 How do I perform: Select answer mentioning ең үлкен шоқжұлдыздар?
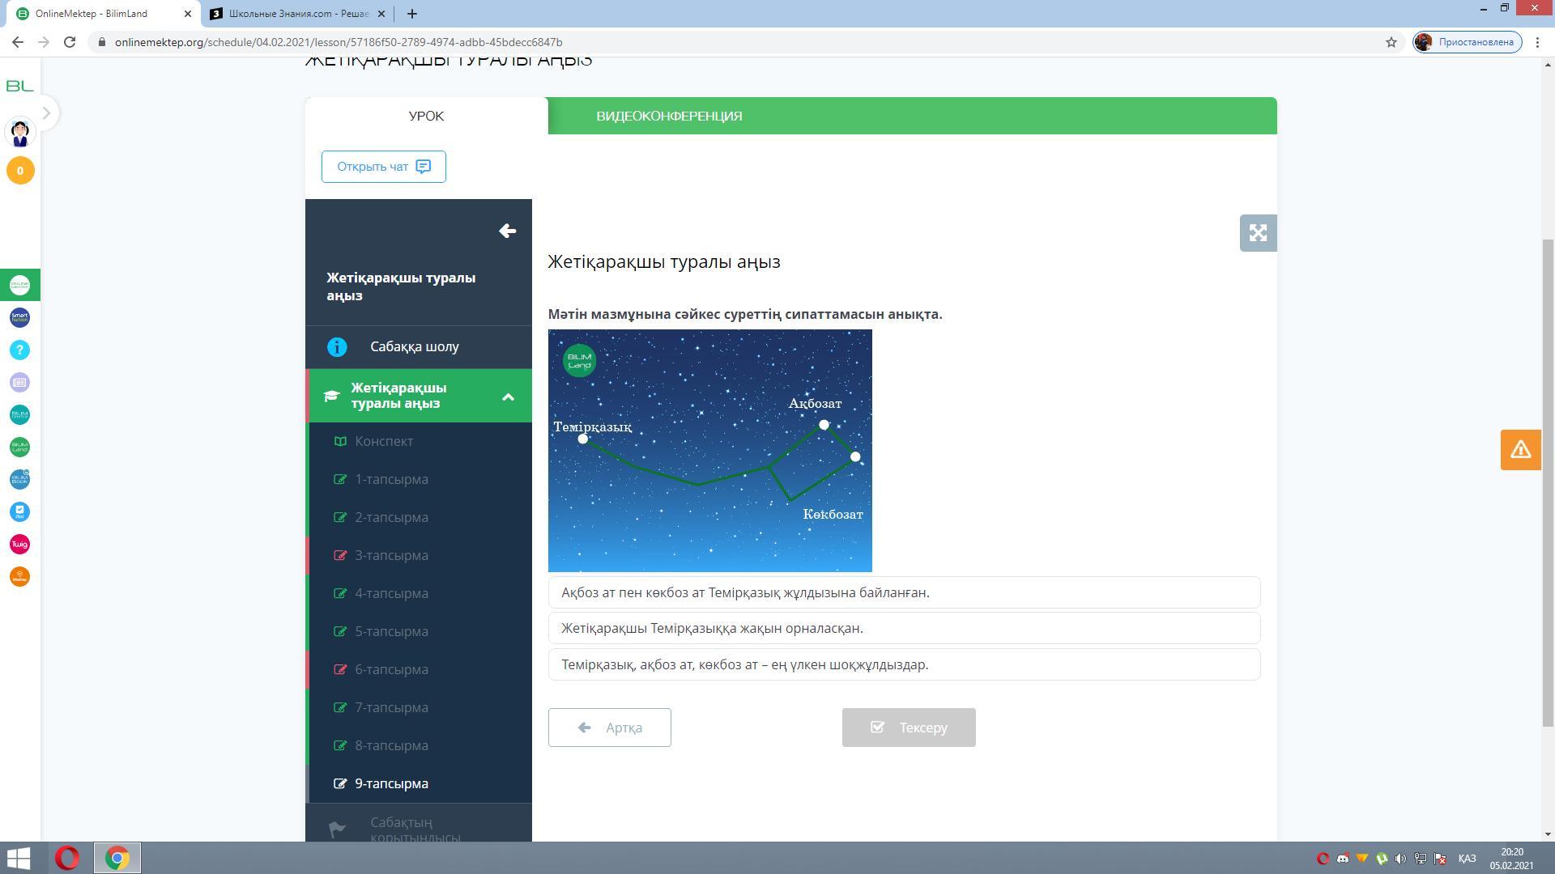(904, 664)
